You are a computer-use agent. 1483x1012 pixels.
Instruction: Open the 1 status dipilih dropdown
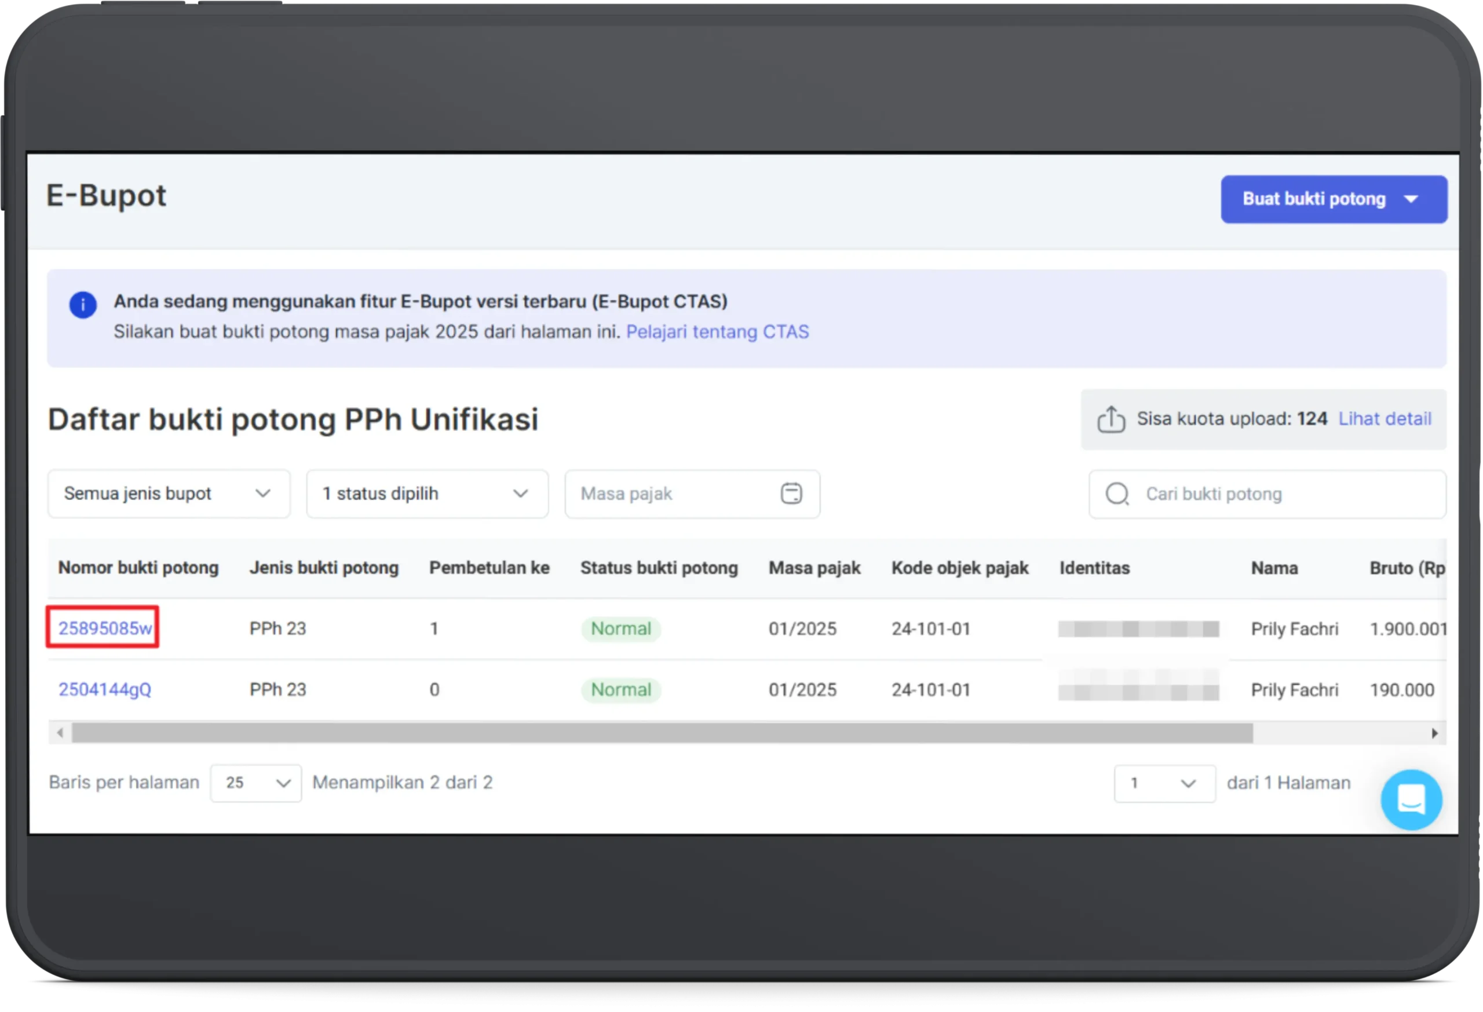pyautogui.click(x=427, y=494)
